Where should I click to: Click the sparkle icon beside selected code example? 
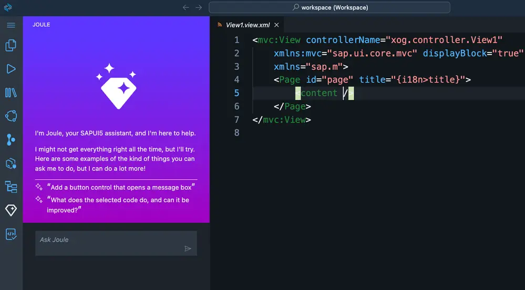[39, 200]
